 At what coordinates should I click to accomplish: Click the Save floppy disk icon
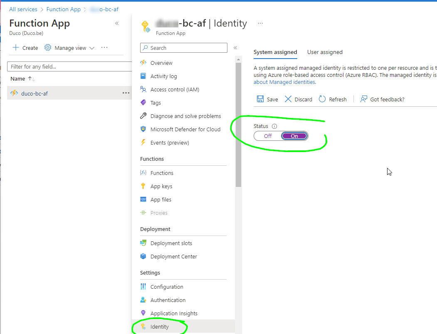pos(260,99)
